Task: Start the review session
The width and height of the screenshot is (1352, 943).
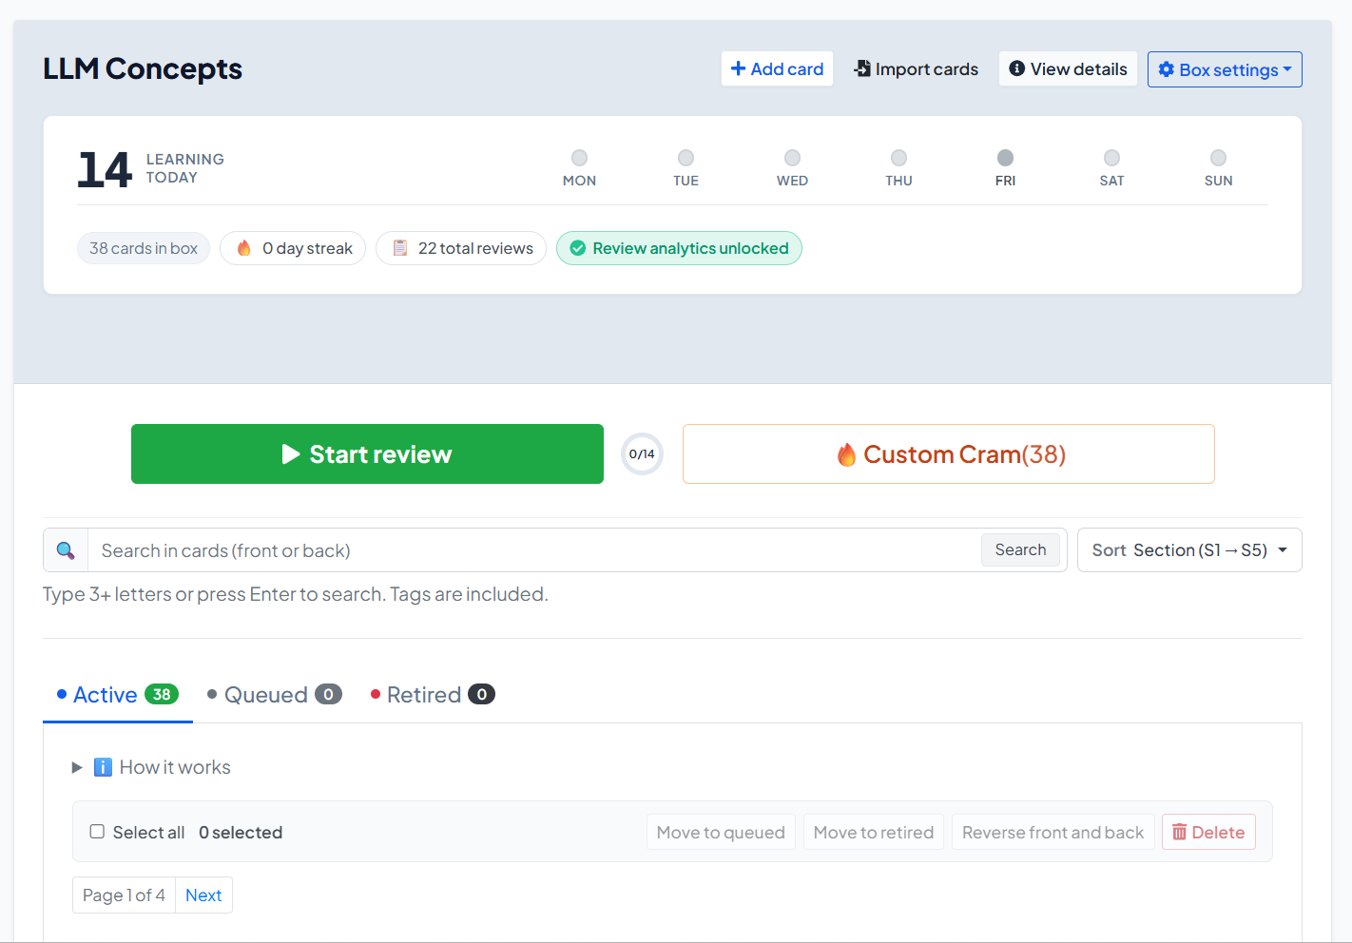Action: pyautogui.click(x=367, y=454)
